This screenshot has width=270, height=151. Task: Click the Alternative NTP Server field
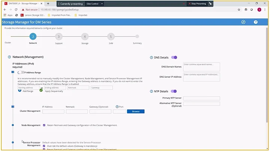(x=201, y=104)
